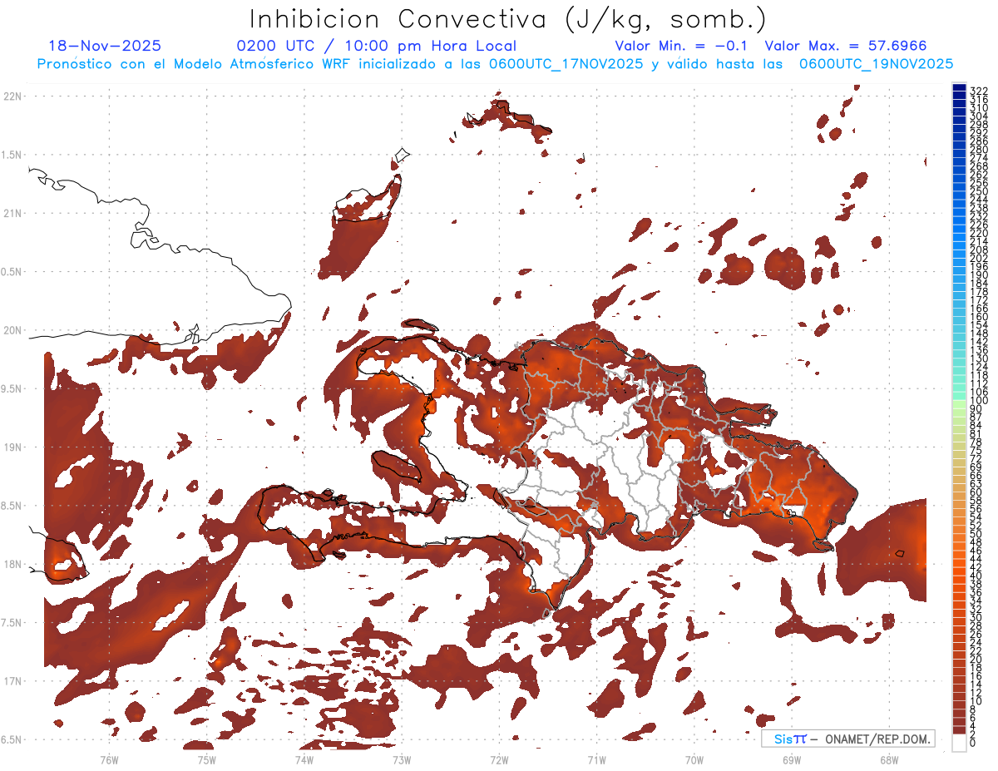Click the '72W' longitude label
Viewport: 998px width, 771px height.
coord(499,759)
